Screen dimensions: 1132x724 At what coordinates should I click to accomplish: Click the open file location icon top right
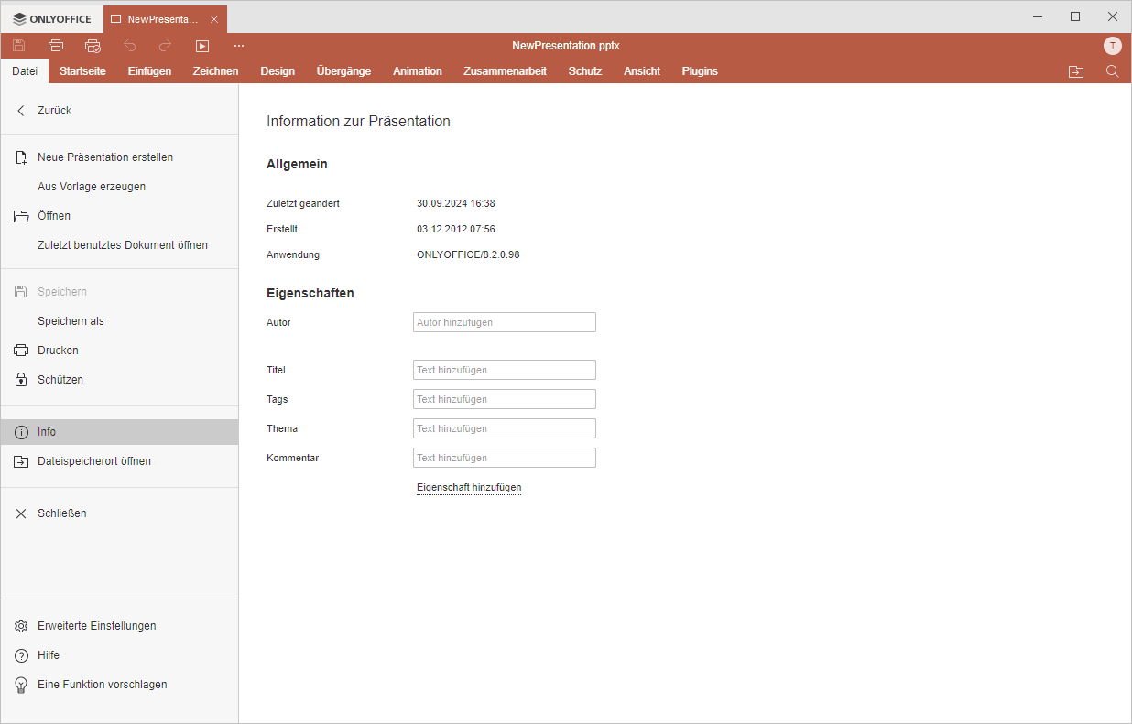pyautogui.click(x=1076, y=71)
